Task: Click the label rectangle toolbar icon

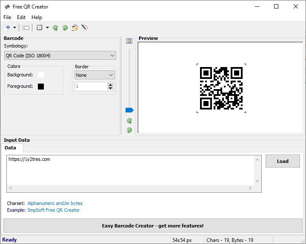Action: point(26,28)
